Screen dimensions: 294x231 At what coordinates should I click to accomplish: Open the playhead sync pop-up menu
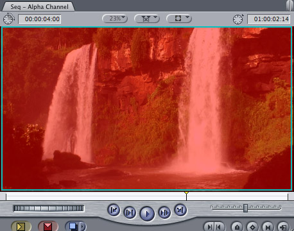[147, 19]
